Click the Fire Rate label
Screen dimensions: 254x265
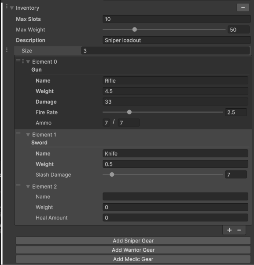coord(47,112)
